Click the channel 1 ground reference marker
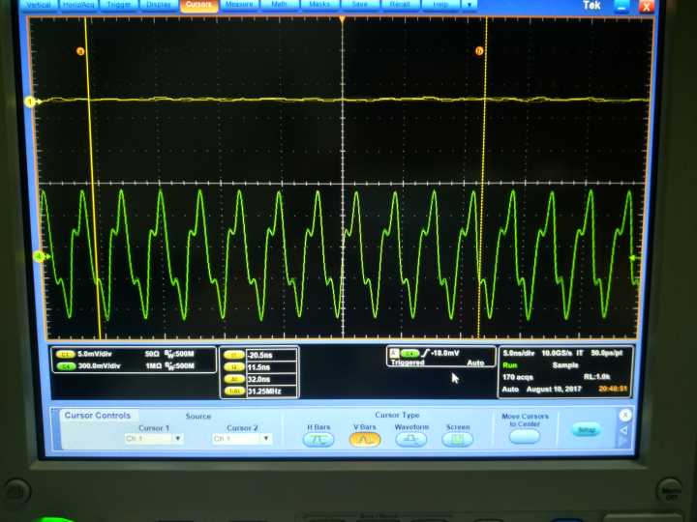The width and height of the screenshot is (697, 522). [x=31, y=102]
